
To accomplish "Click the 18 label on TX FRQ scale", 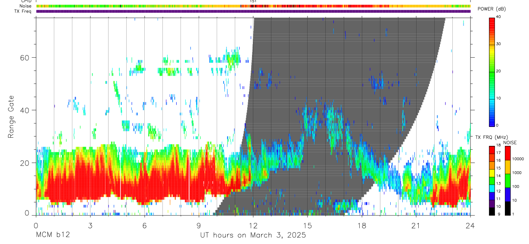I will click(x=498, y=145).
